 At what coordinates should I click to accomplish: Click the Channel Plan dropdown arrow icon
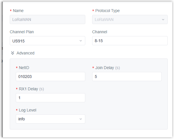click(x=80, y=41)
